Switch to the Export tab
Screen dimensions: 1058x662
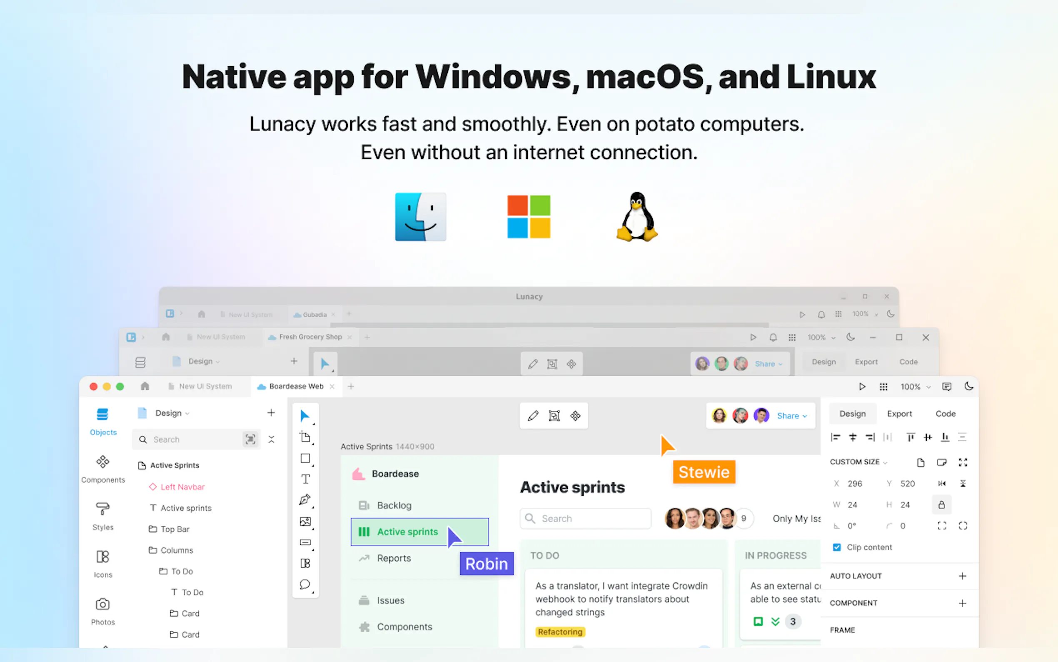[899, 414]
